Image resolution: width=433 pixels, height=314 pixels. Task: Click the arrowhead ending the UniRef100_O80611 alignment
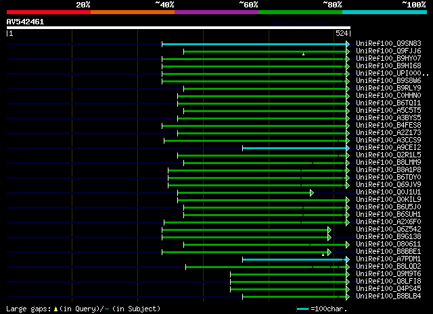coord(348,245)
